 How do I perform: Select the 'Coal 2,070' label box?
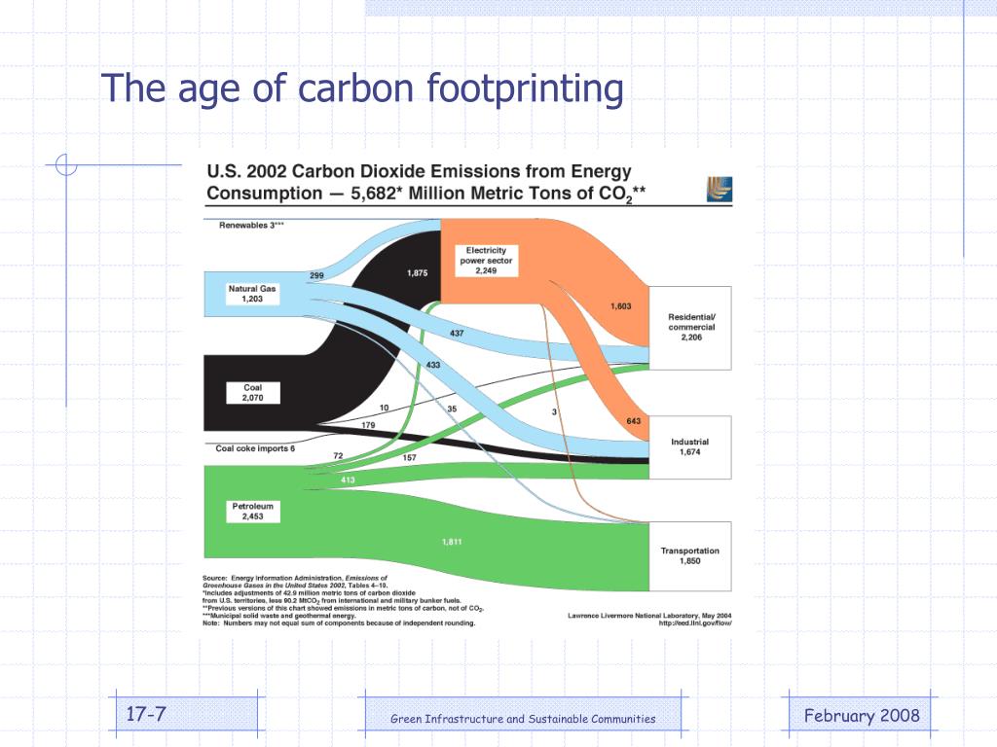click(252, 393)
